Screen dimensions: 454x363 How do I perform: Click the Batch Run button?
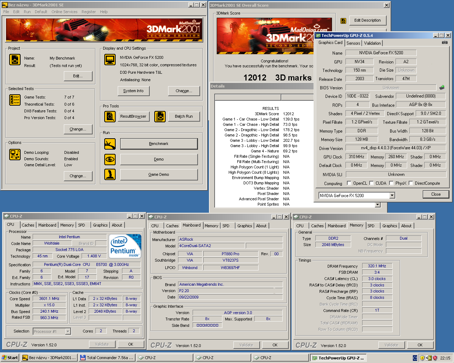click(x=184, y=116)
